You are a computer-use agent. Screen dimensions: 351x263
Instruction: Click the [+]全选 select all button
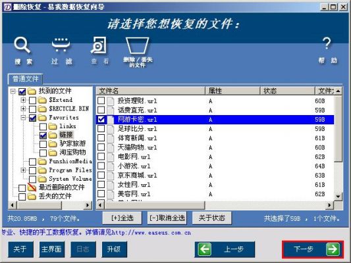pyautogui.click(x=122, y=218)
